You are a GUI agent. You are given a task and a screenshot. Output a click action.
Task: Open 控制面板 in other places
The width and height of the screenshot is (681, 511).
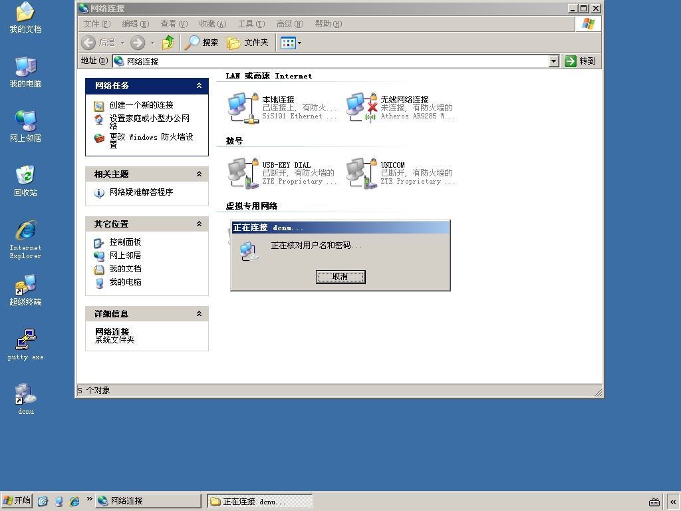point(125,242)
